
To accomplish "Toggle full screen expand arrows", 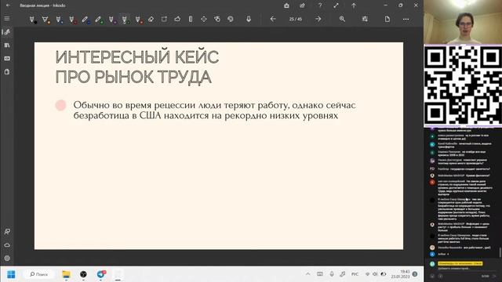I will coord(336,5).
